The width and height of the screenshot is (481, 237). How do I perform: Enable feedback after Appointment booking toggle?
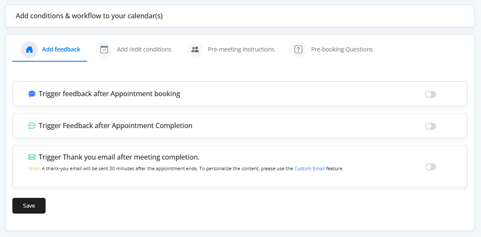pyautogui.click(x=430, y=94)
